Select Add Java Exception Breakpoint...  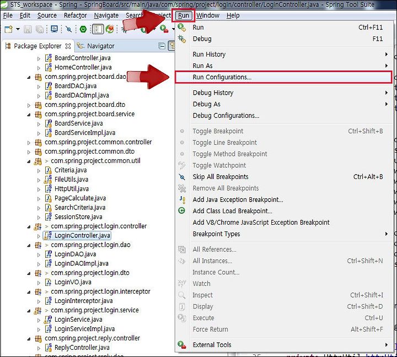[284, 199]
